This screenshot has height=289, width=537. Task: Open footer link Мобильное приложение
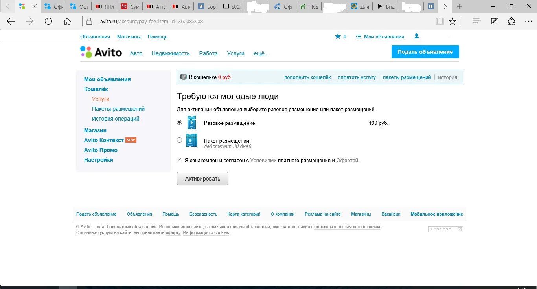pos(437,214)
